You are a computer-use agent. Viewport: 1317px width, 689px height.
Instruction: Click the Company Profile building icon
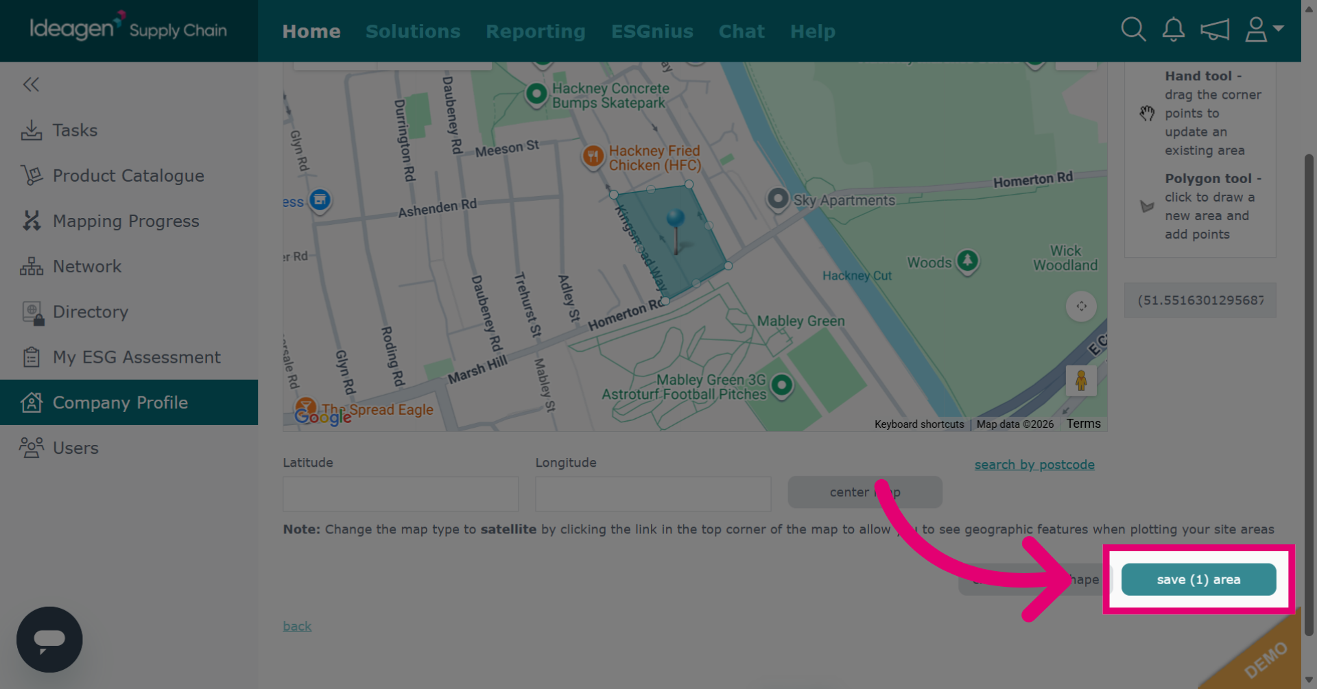pyautogui.click(x=32, y=402)
